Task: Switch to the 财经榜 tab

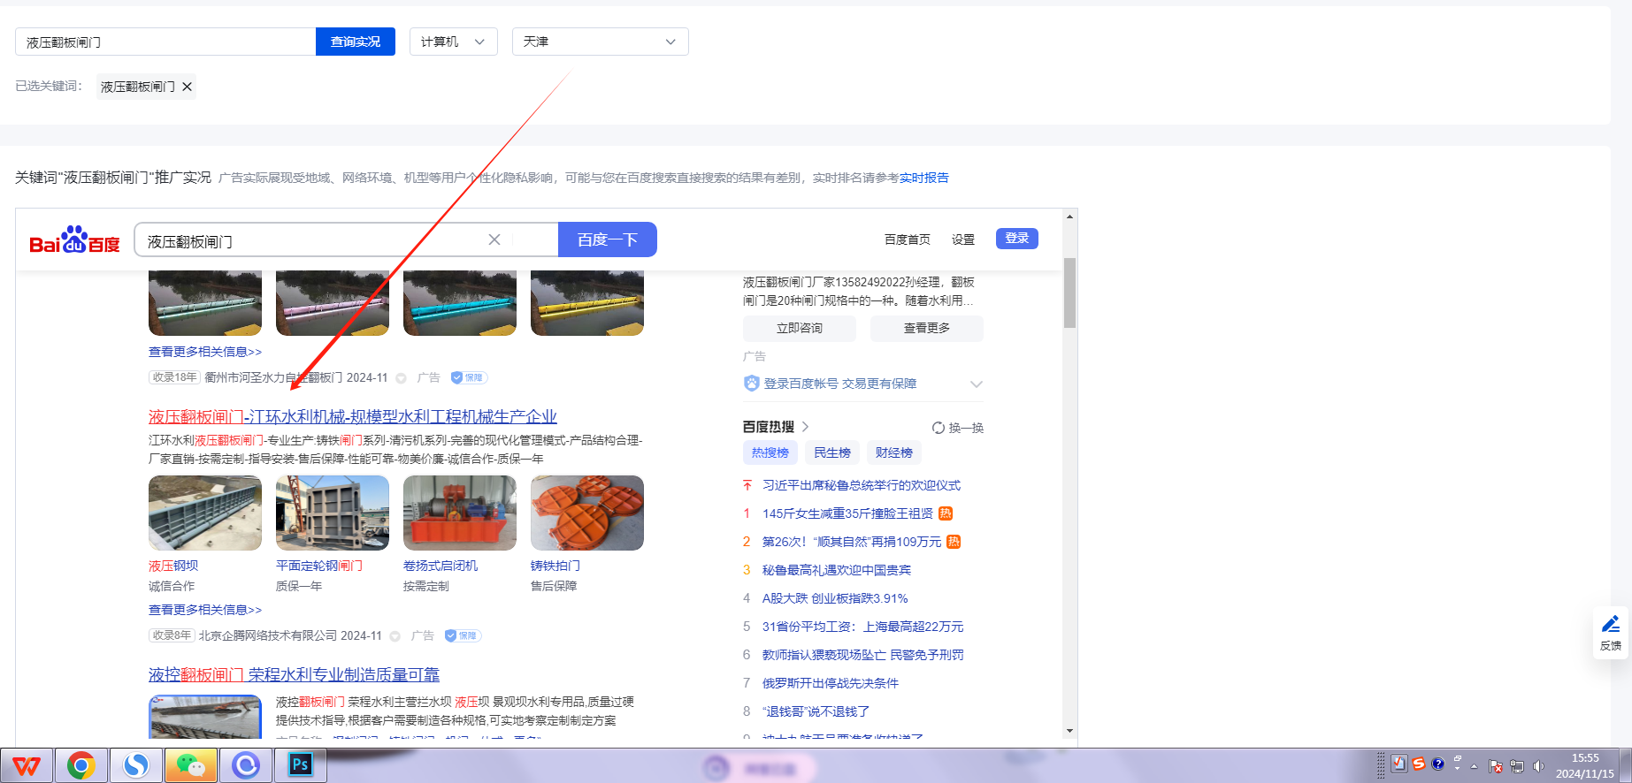Action: coord(893,452)
